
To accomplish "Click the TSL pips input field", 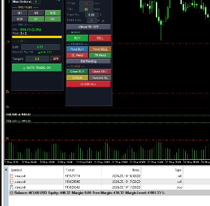I will [x=86, y=9].
